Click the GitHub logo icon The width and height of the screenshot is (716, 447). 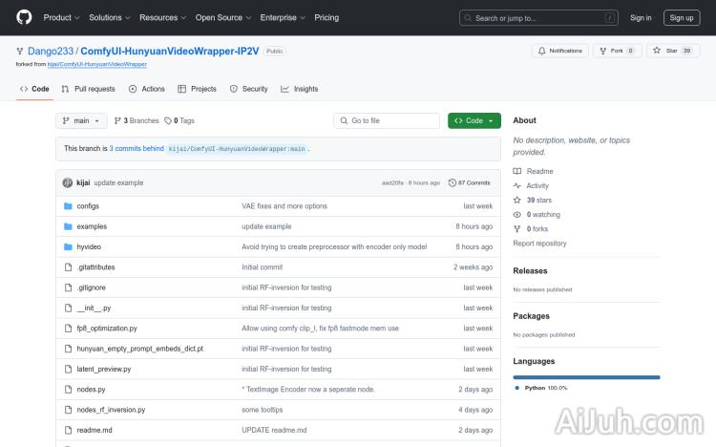(x=24, y=17)
